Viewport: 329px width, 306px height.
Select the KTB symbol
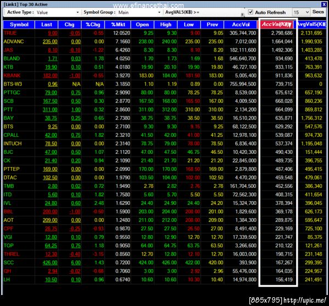[x=8, y=67]
